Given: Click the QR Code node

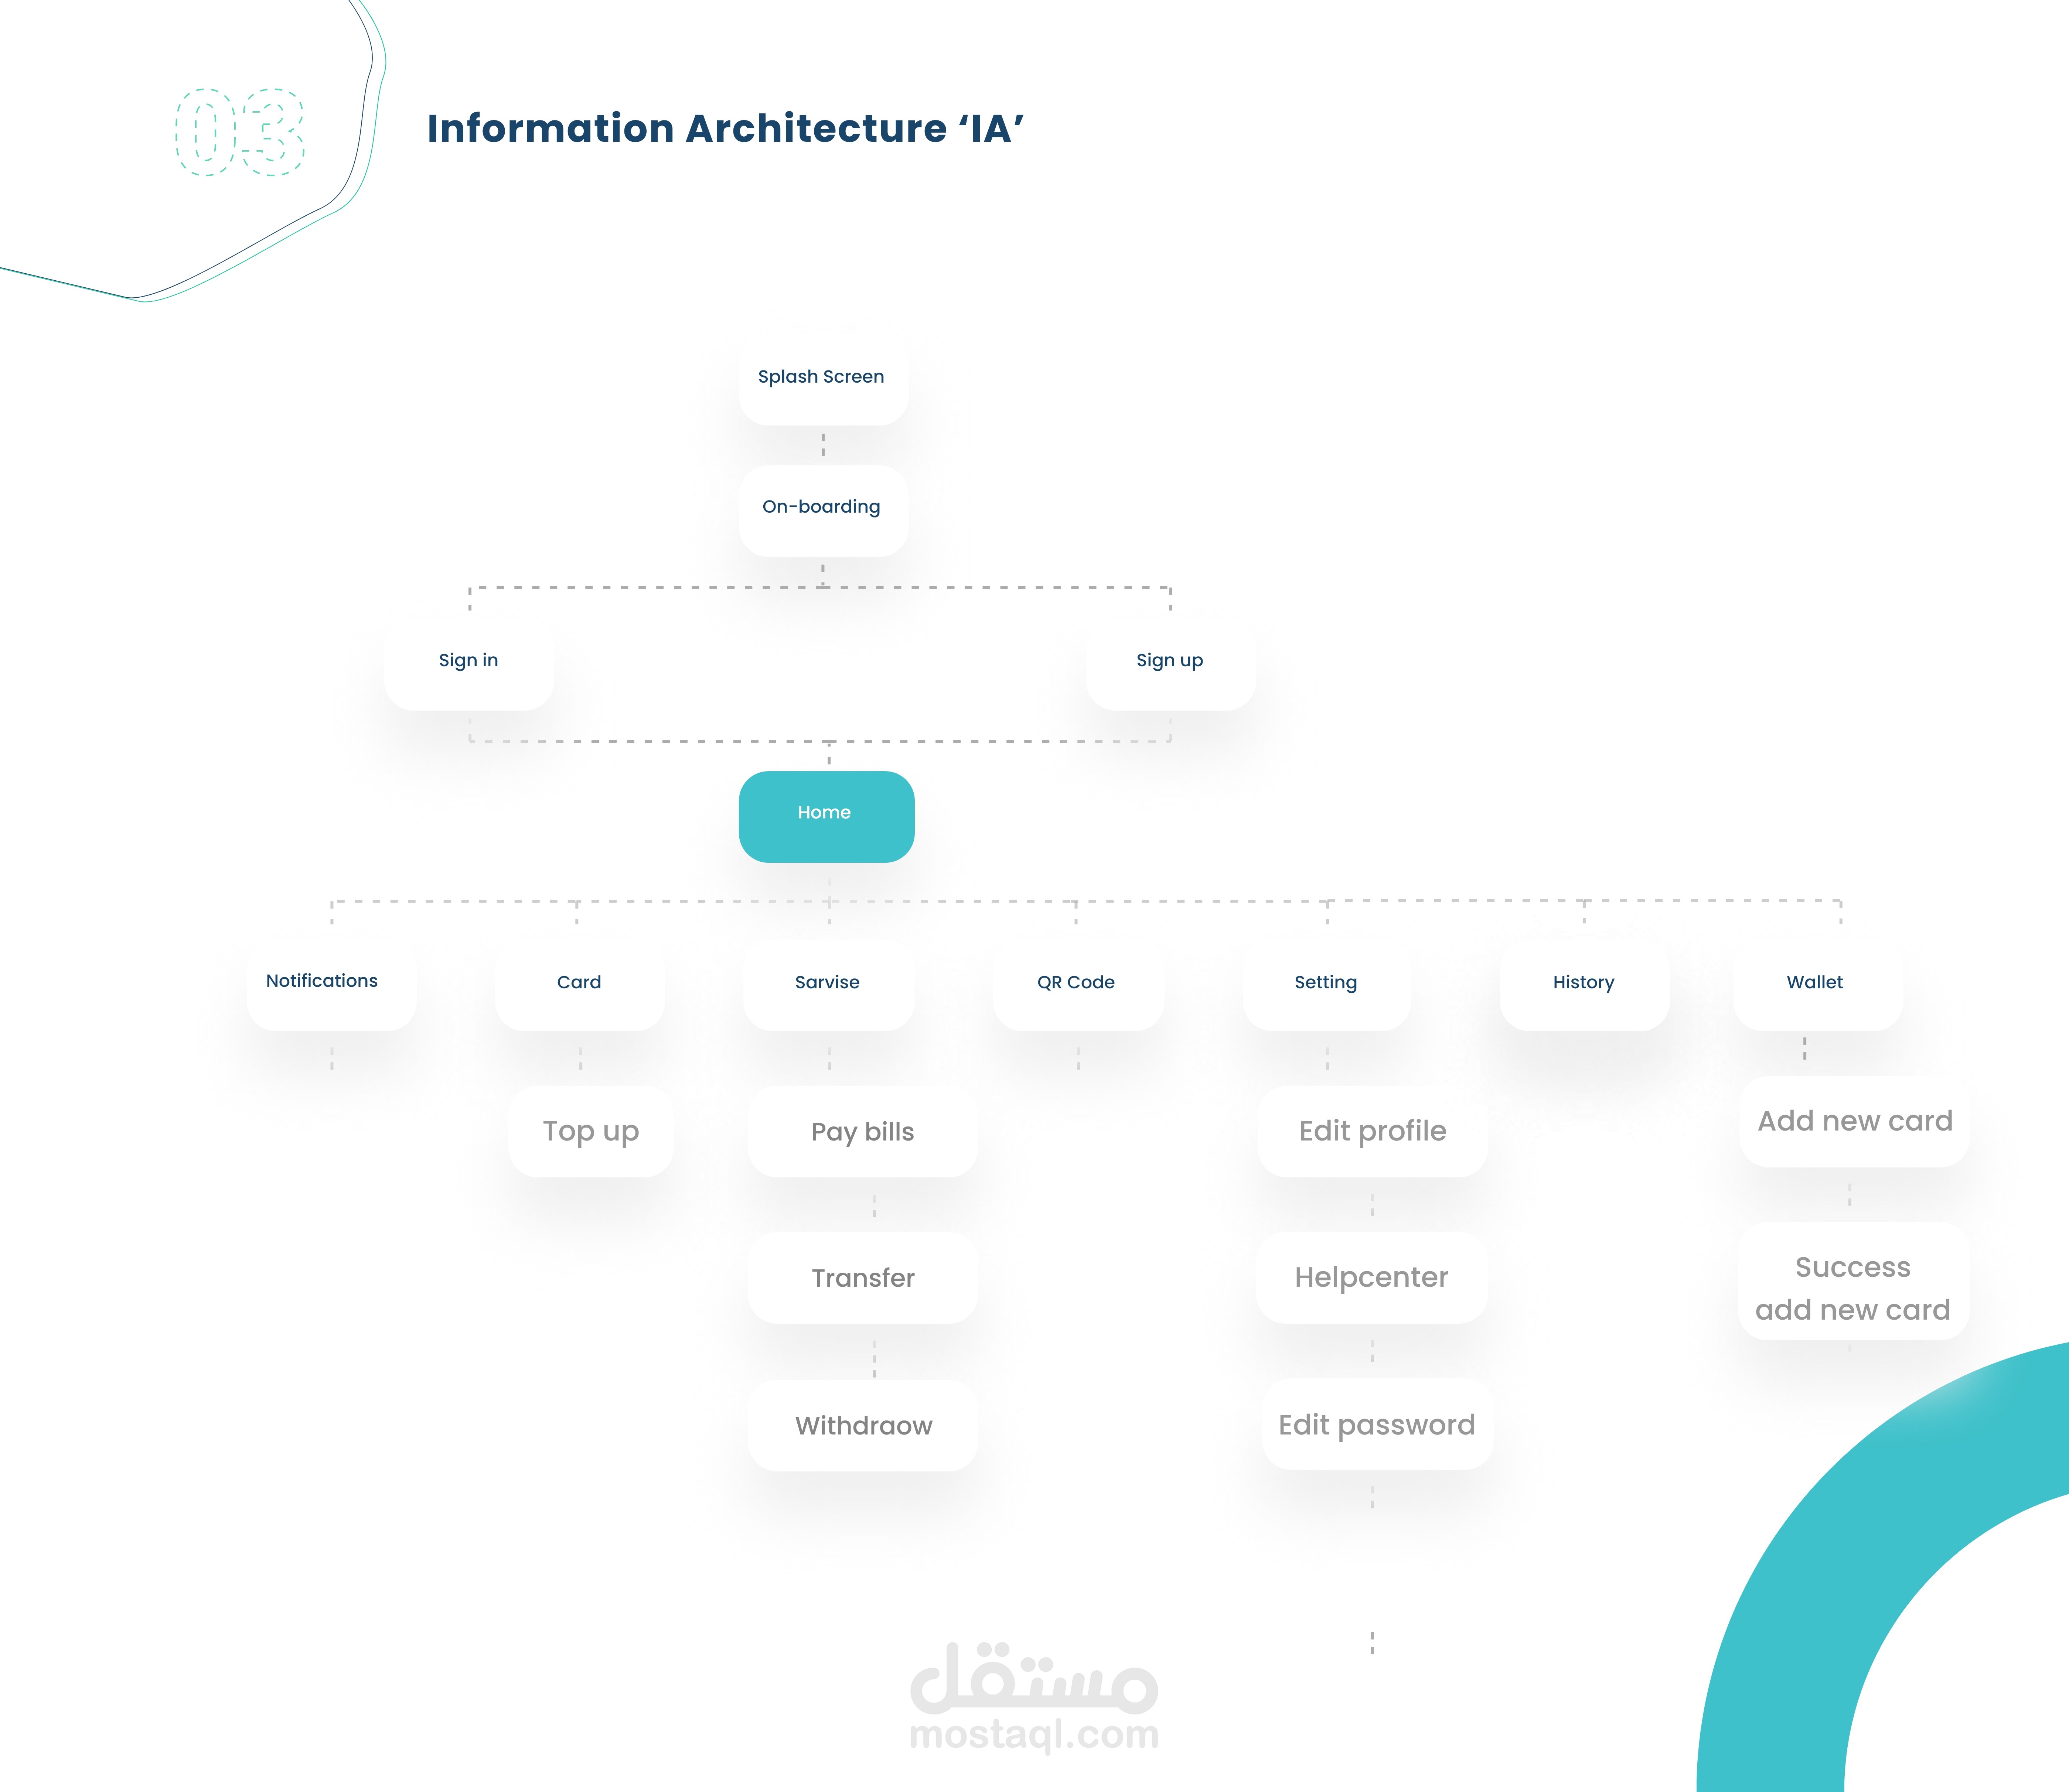Looking at the screenshot, I should click(x=1077, y=983).
